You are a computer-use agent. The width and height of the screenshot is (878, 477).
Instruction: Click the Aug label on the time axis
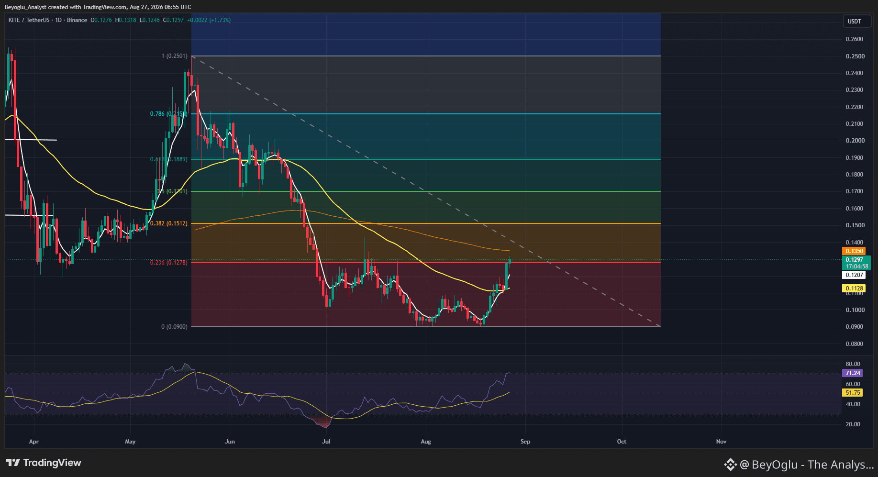(x=426, y=442)
